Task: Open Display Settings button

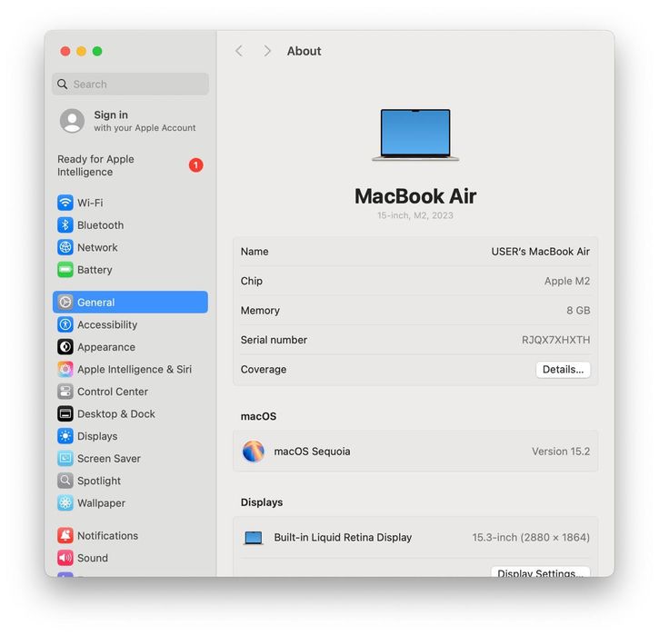Action: (x=540, y=572)
